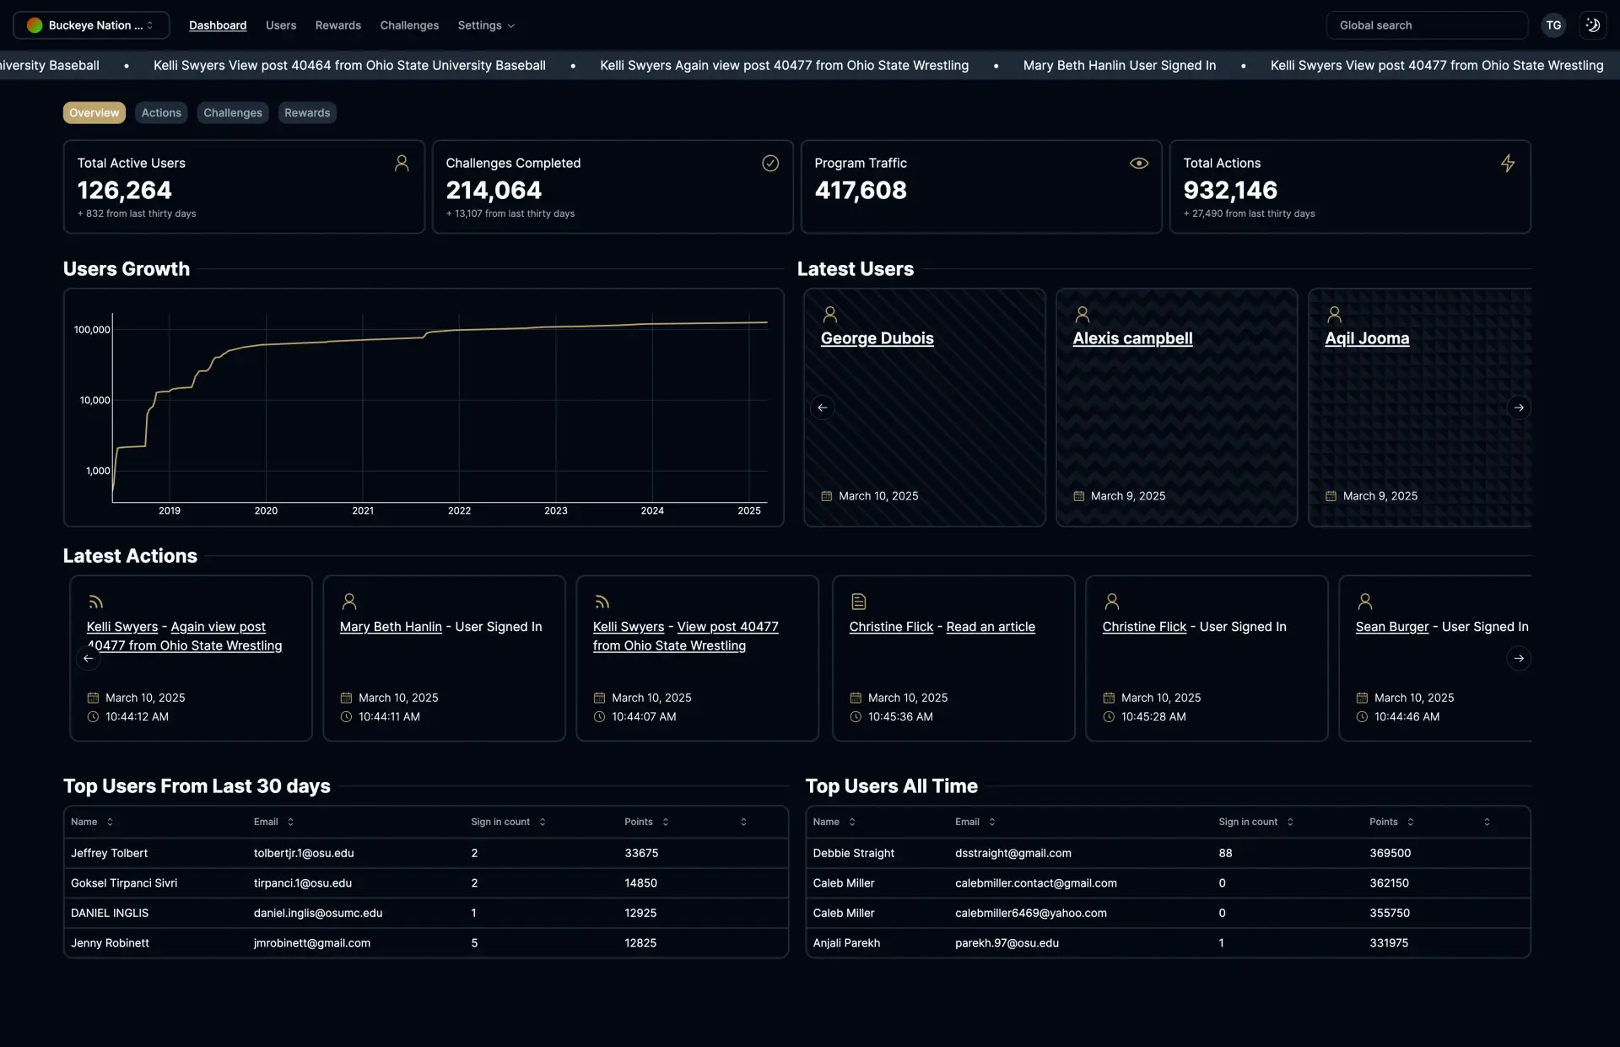
Task: Open the Read an article action link
Action: (990, 627)
